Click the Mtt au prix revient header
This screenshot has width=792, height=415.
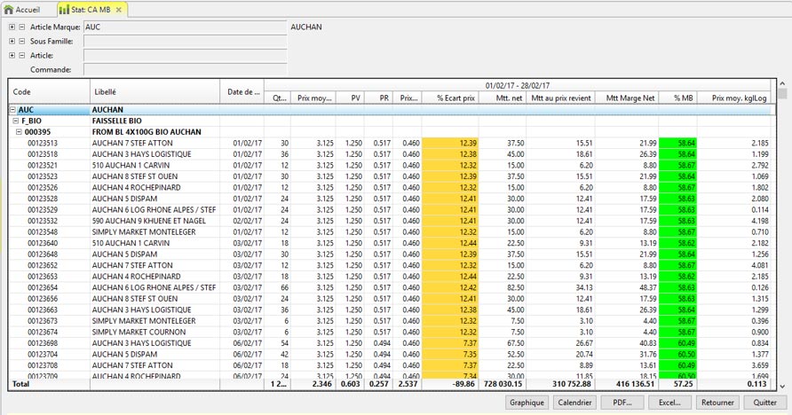(x=560, y=98)
